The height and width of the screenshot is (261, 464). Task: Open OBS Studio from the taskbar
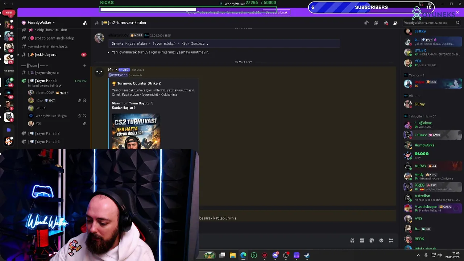286,255
